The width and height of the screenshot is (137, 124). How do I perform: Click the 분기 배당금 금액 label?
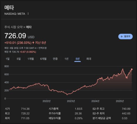point(102,118)
